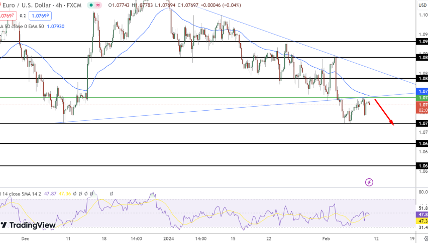
Task: Select the EMA 50 indicator legend
Action: 22,27
